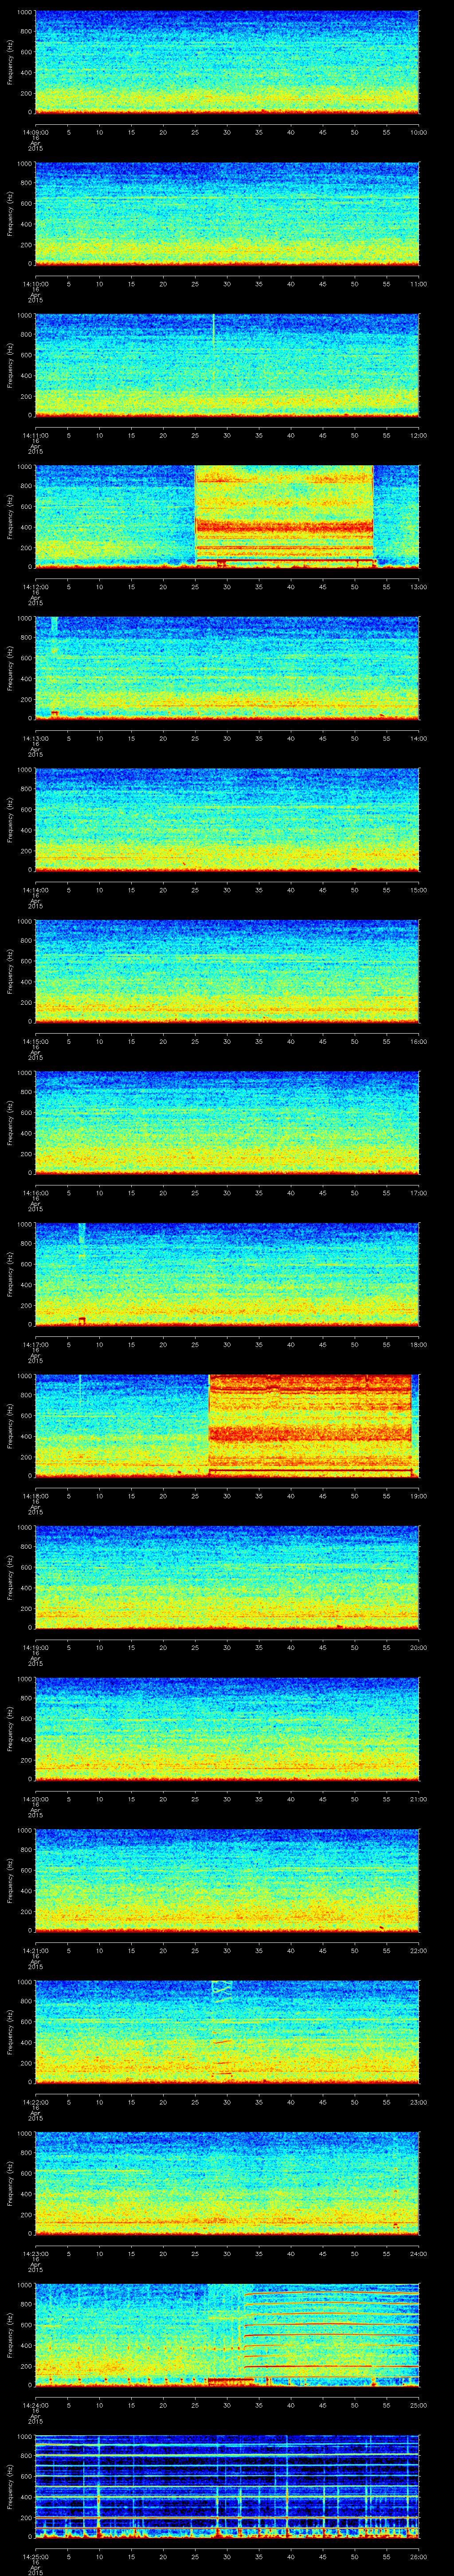Click the 25:00 end time label

coord(418,2405)
